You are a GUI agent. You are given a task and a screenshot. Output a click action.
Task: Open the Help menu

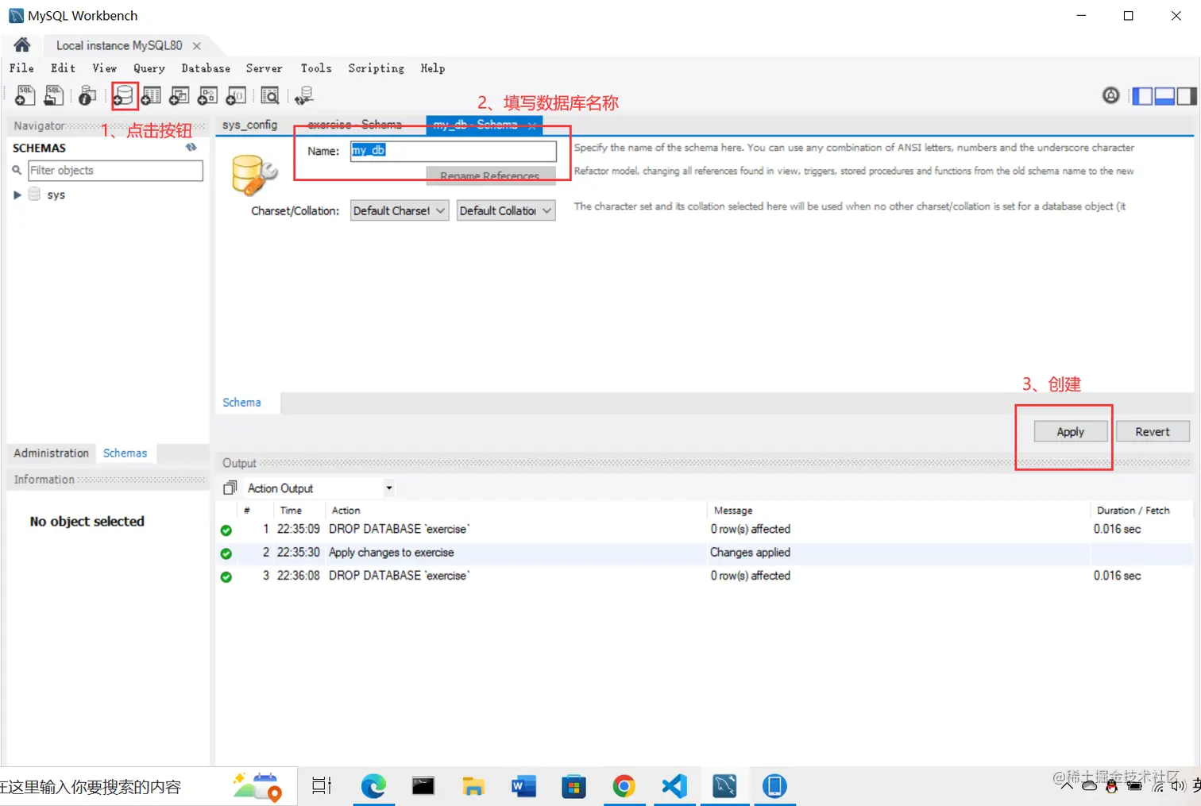tap(433, 68)
